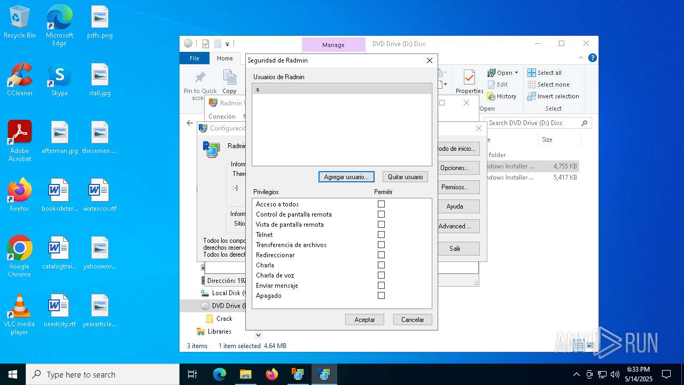This screenshot has width=684, height=385.
Task: Select CCleaner desktop icon
Action: pos(20,80)
